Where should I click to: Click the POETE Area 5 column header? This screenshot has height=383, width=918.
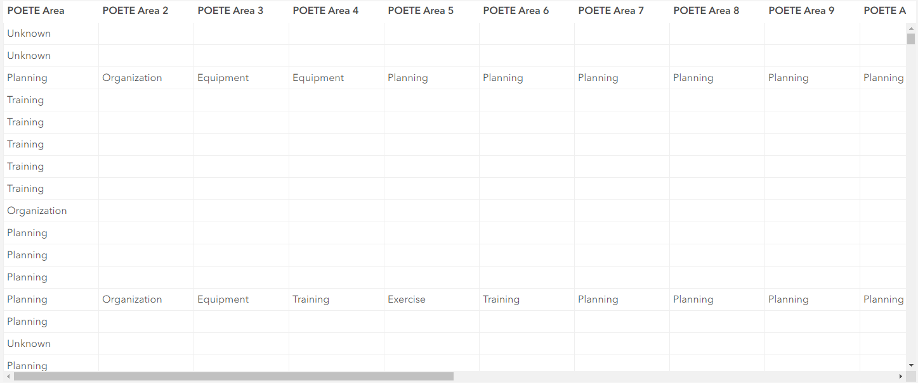tap(421, 11)
